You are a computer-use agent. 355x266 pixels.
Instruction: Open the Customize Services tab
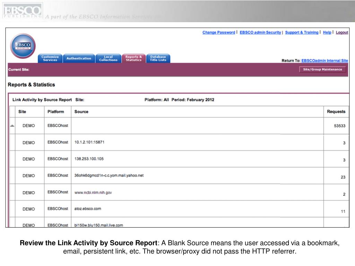coord(50,58)
